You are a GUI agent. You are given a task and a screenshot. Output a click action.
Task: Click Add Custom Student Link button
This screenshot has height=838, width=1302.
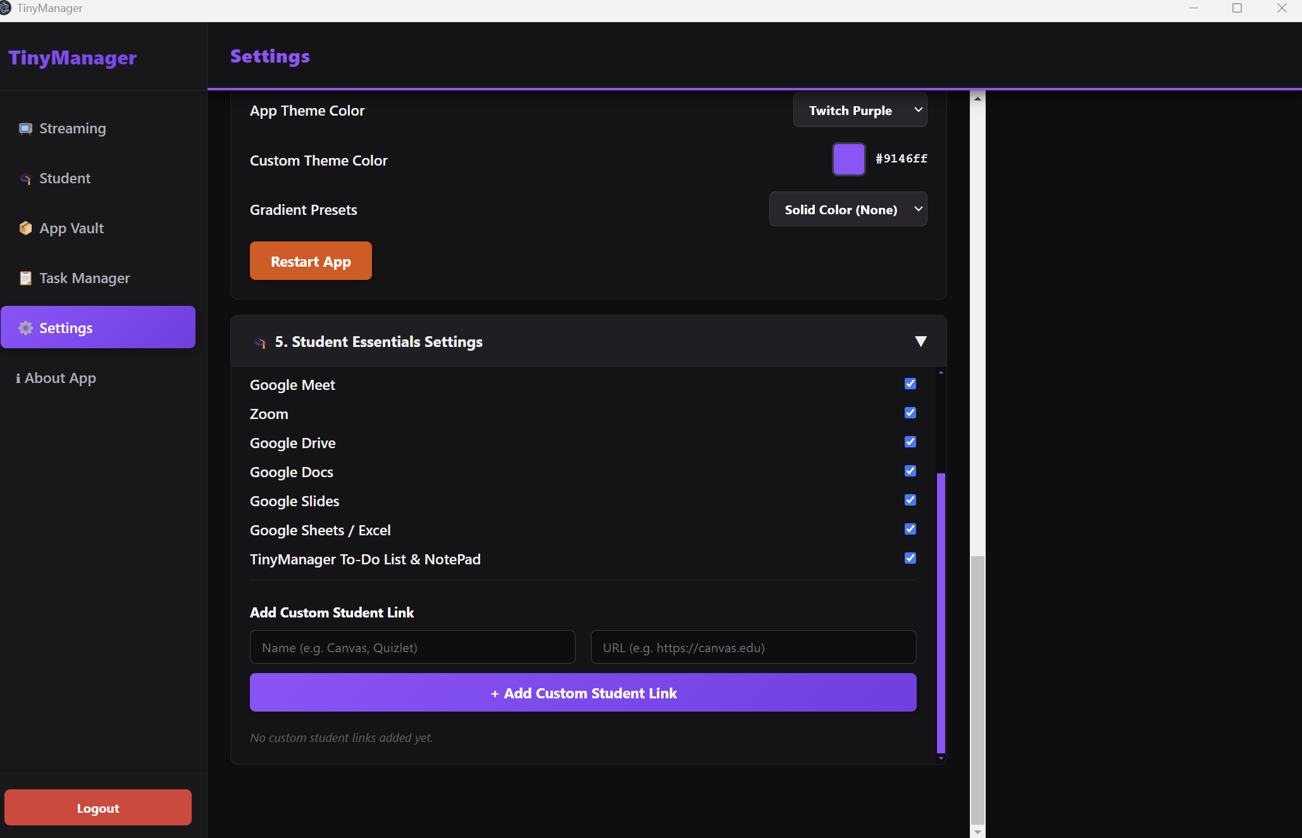coord(583,693)
